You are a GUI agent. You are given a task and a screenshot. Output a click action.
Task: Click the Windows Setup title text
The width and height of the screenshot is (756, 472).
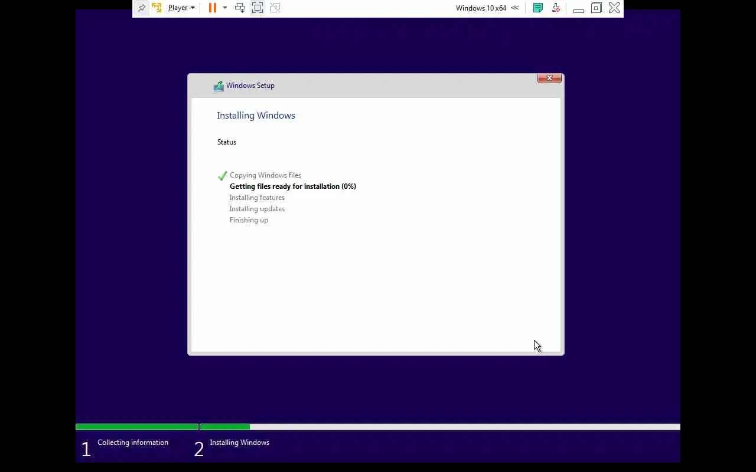point(250,86)
